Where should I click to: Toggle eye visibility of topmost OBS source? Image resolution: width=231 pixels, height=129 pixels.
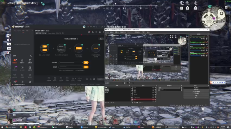153,87
